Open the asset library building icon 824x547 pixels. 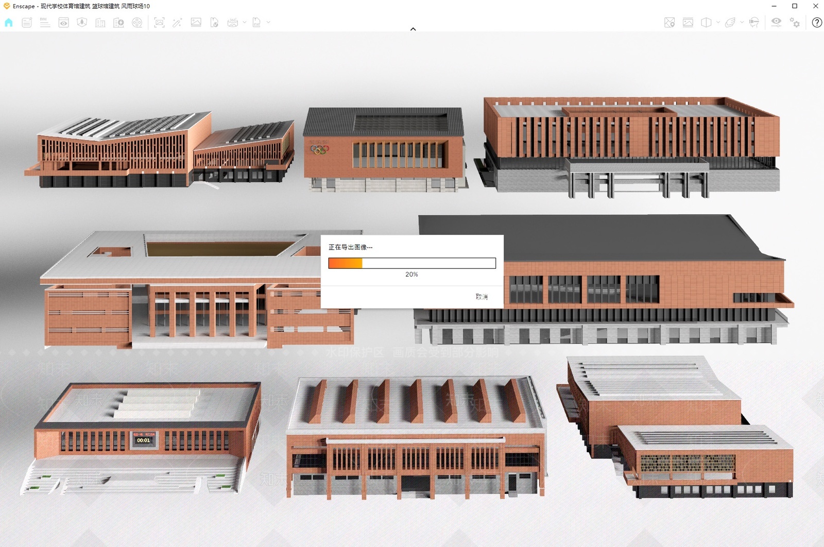pos(100,23)
